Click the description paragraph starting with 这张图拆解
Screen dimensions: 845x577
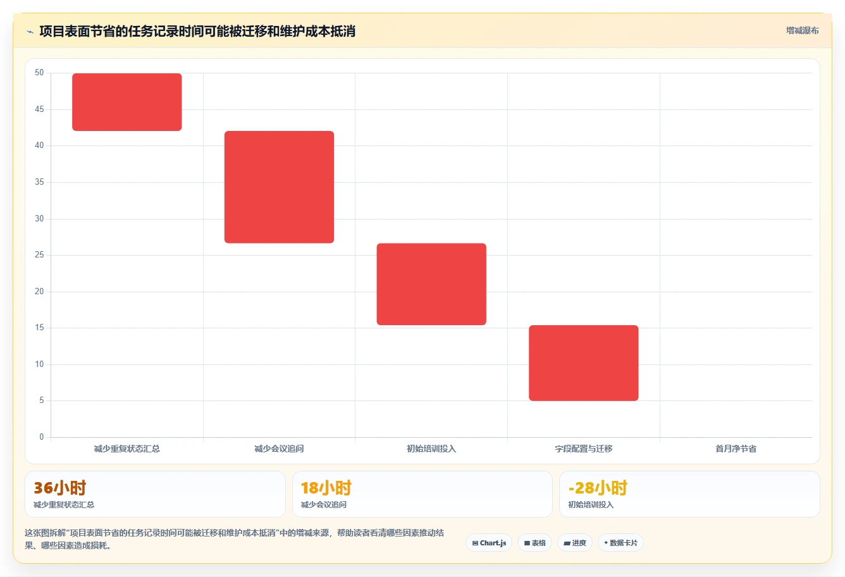pos(235,539)
